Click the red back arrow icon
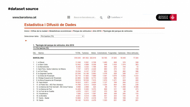The height and width of the screenshot is (107, 190). pyautogui.click(x=26, y=41)
